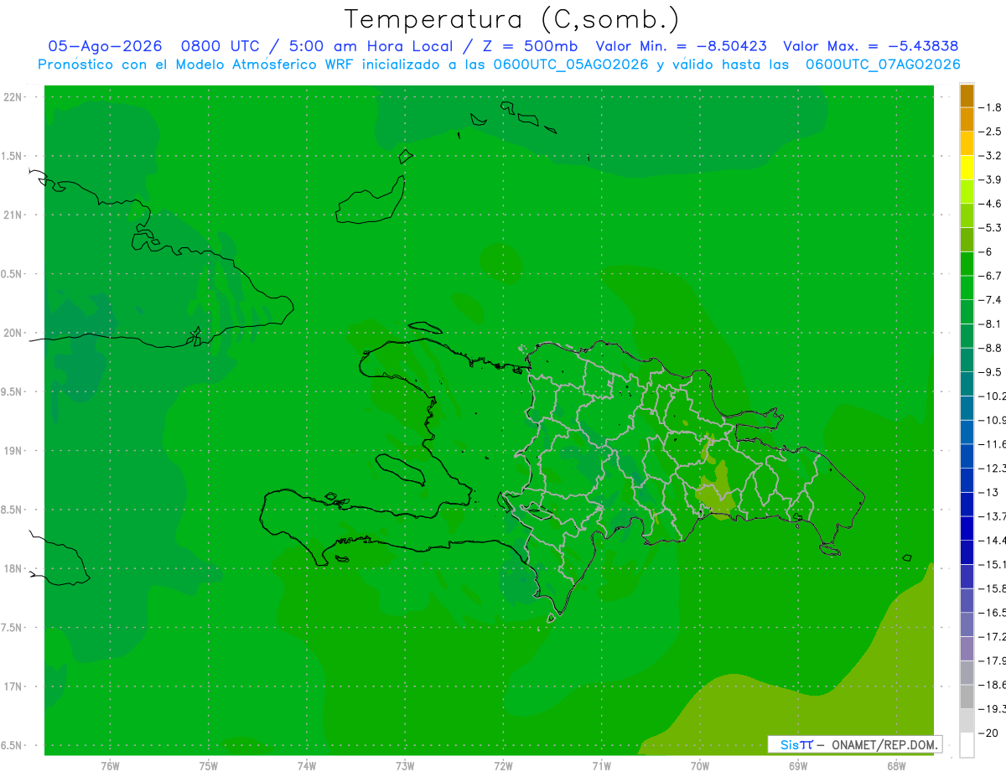Click the '-8.1' color bar value

[x=990, y=324]
